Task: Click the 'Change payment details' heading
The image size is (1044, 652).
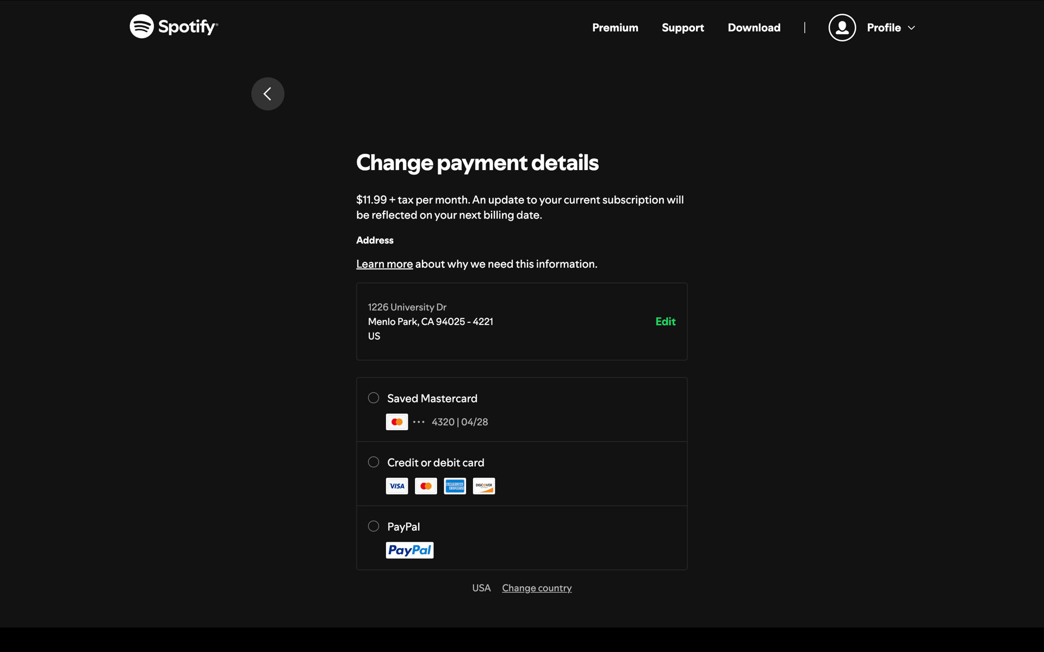Action: click(x=477, y=162)
